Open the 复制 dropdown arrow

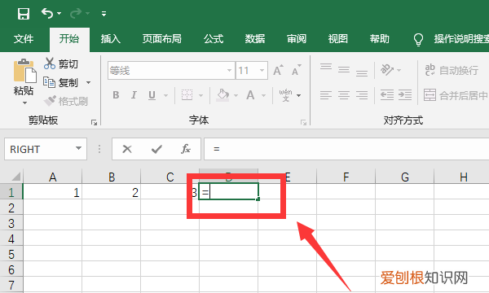click(x=88, y=82)
